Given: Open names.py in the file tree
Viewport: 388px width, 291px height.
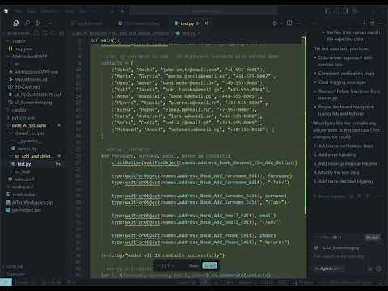Looking at the screenshot, I should pyautogui.click(x=27, y=149).
